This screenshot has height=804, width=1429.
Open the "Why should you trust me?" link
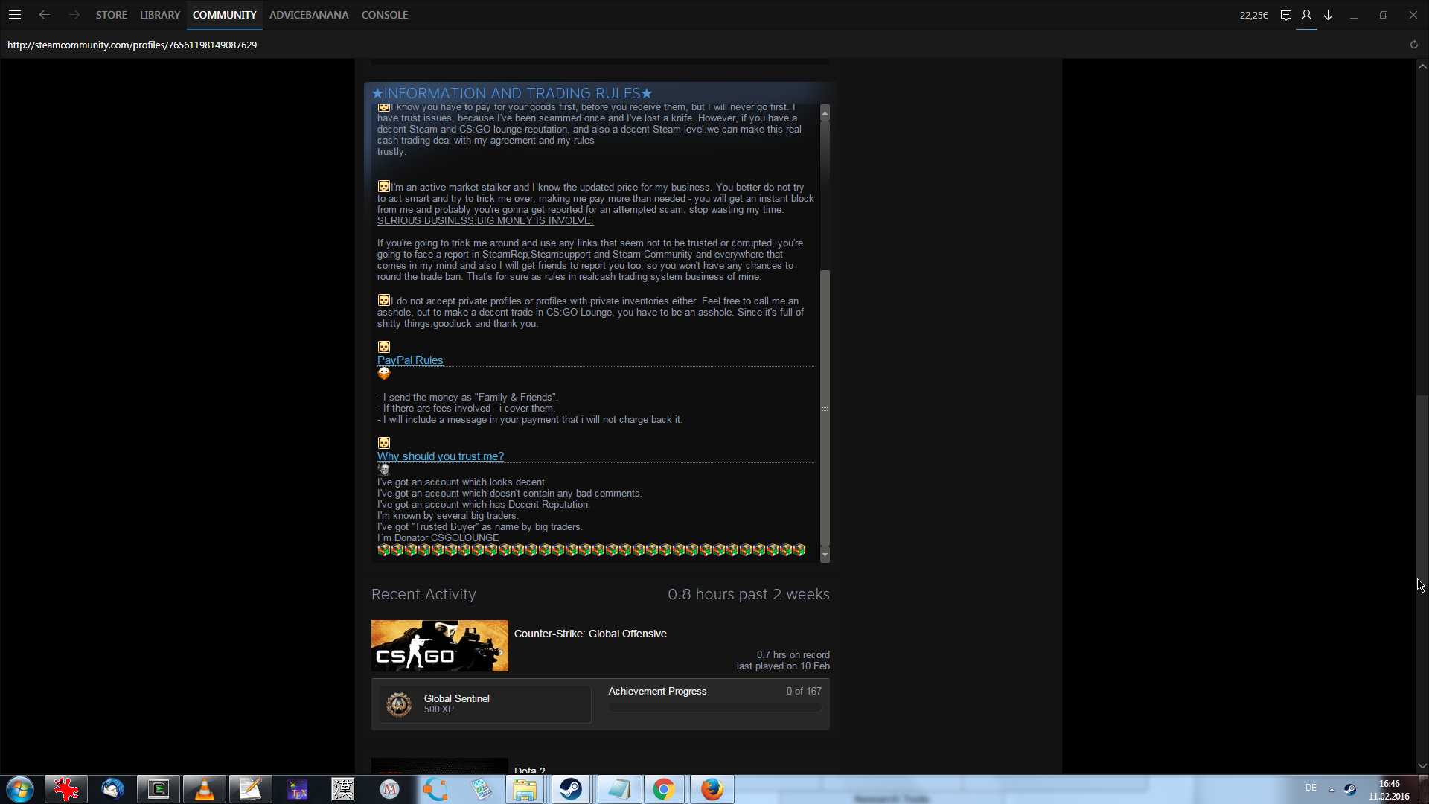pyautogui.click(x=440, y=456)
